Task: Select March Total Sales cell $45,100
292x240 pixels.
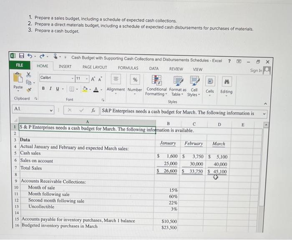Action: pyautogui.click(x=217, y=172)
